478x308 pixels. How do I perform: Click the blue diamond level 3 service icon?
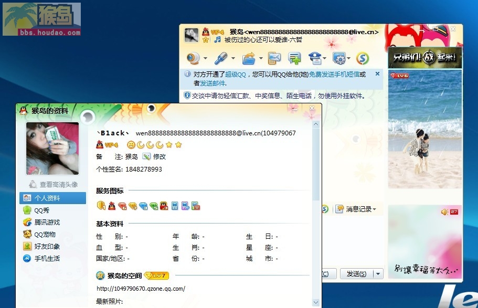click(x=143, y=206)
